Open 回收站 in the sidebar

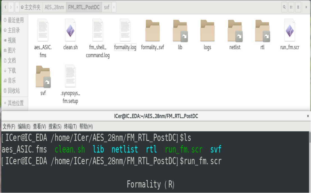click(x=12, y=91)
